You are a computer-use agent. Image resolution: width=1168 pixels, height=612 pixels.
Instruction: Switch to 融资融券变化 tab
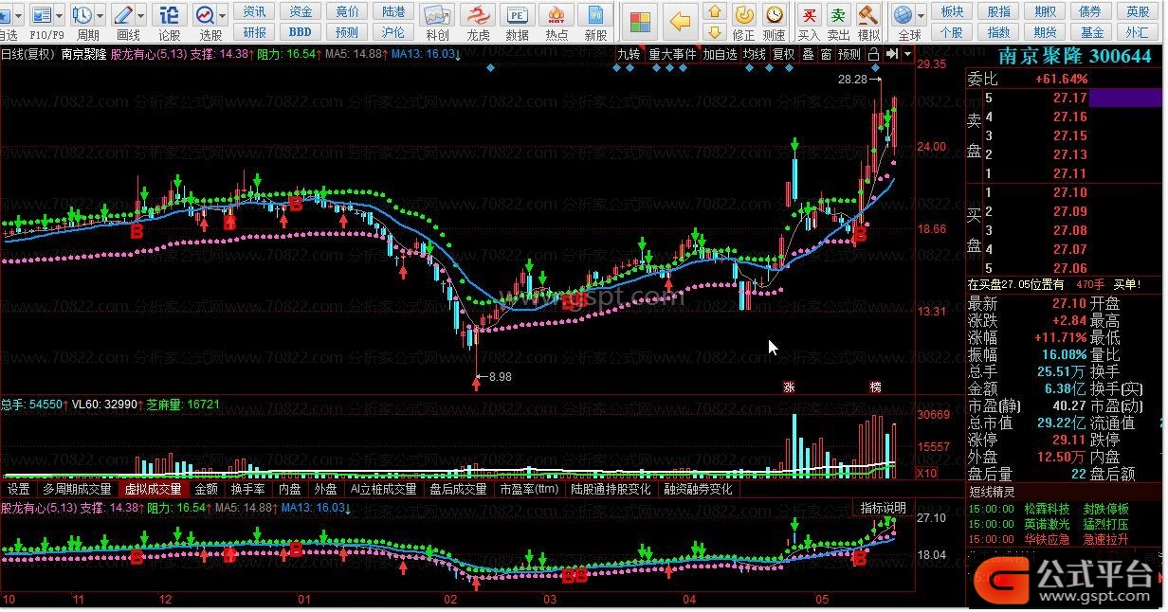click(698, 490)
